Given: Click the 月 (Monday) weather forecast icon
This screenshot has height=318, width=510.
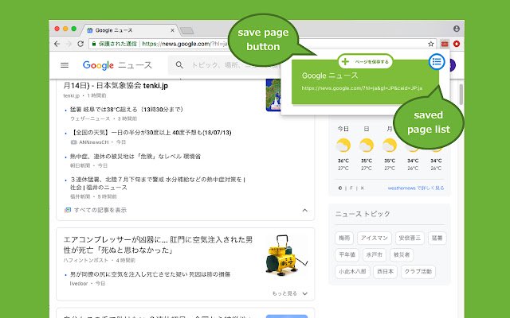Looking at the screenshot, I should (390, 145).
